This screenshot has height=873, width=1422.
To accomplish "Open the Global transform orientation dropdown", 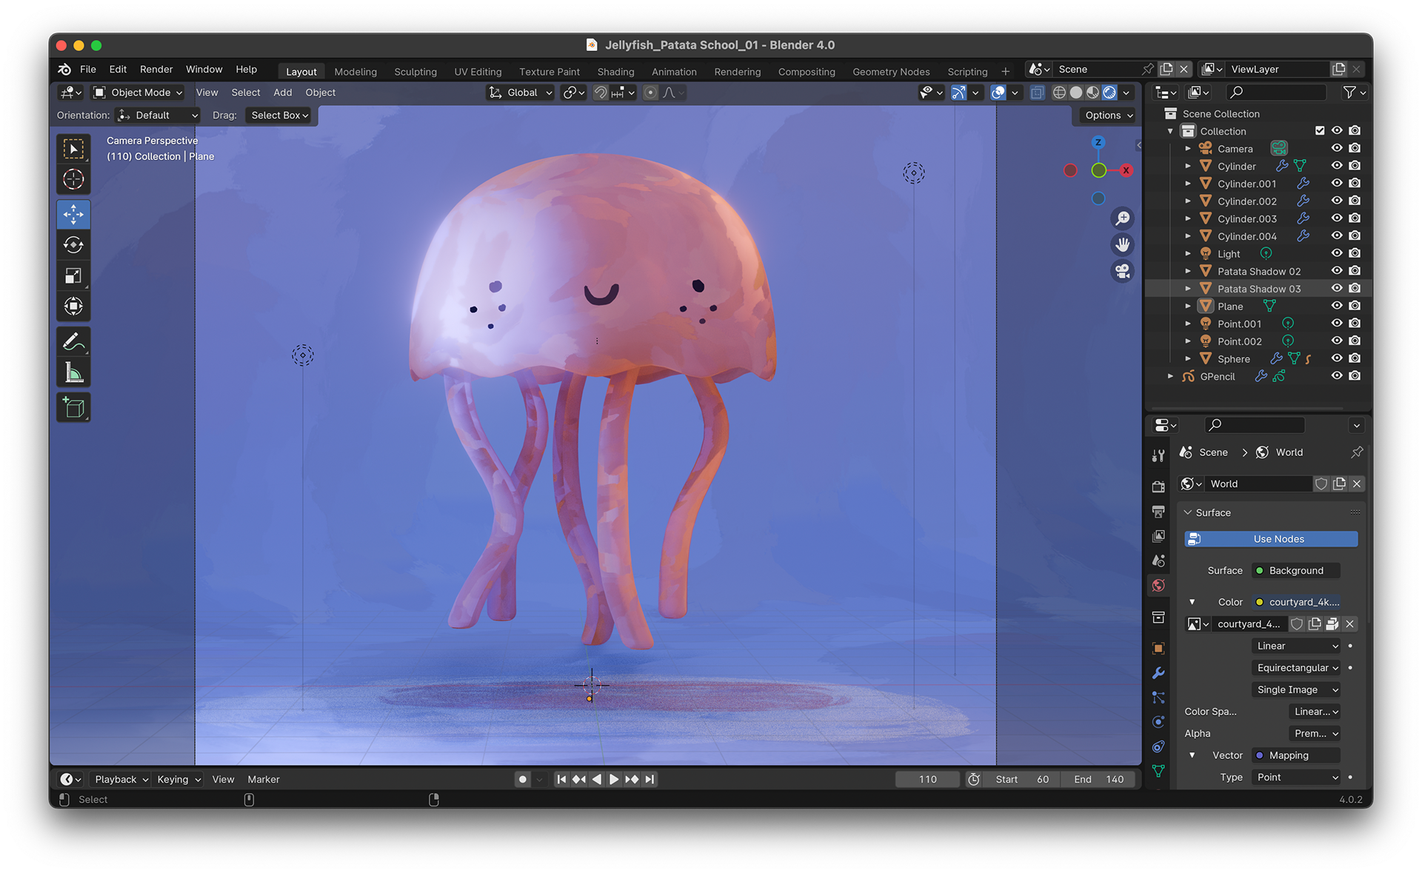I will coord(521,93).
